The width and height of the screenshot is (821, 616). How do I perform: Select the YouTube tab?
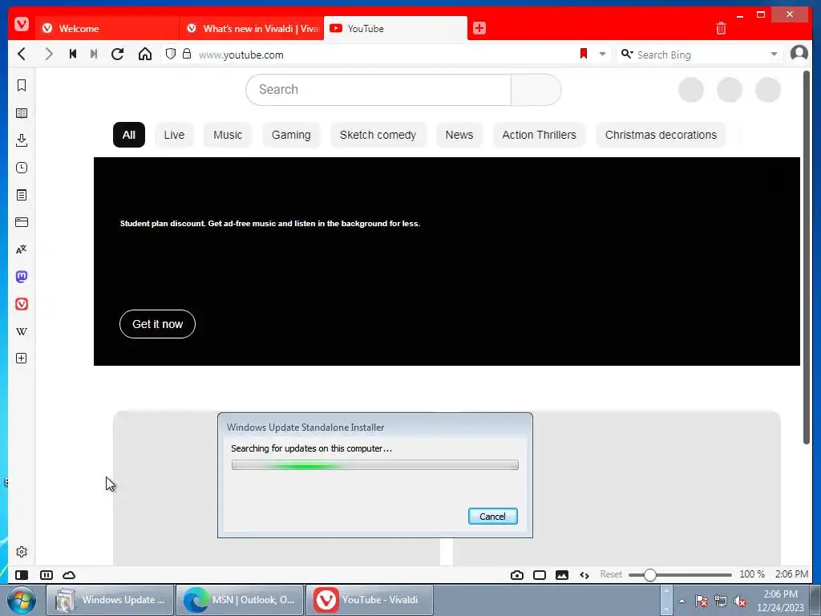[x=395, y=28]
